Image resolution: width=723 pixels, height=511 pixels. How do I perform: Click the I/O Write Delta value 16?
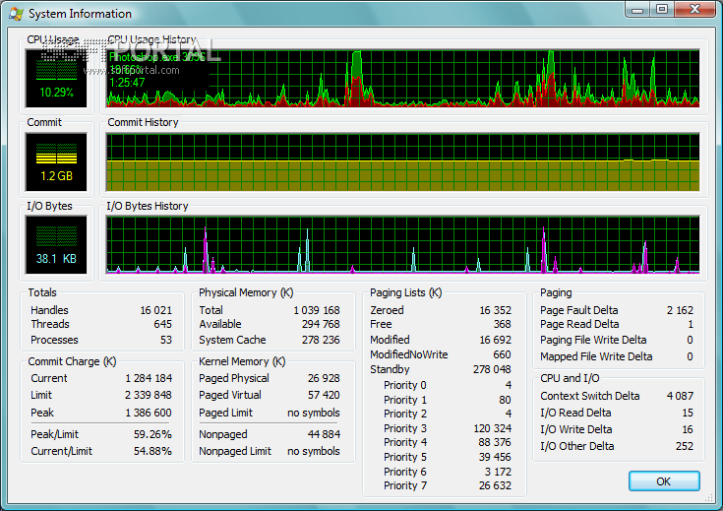click(688, 429)
